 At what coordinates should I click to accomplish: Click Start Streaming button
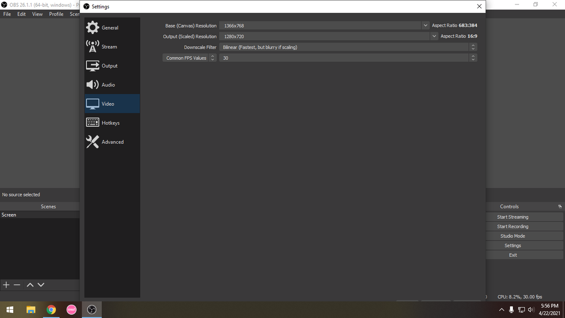pyautogui.click(x=512, y=217)
